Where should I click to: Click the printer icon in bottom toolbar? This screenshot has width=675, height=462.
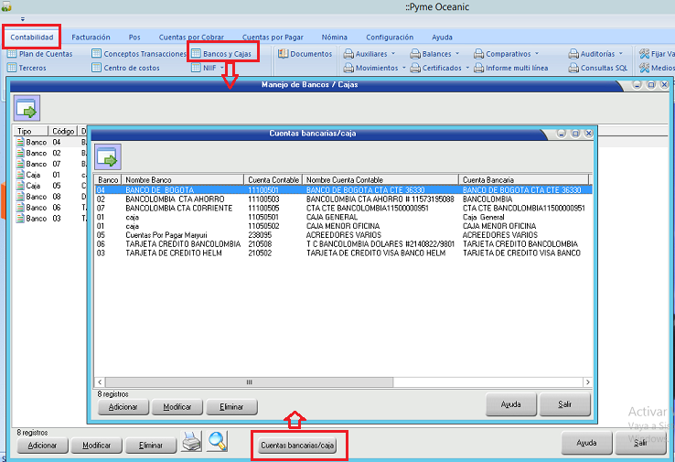(192, 444)
